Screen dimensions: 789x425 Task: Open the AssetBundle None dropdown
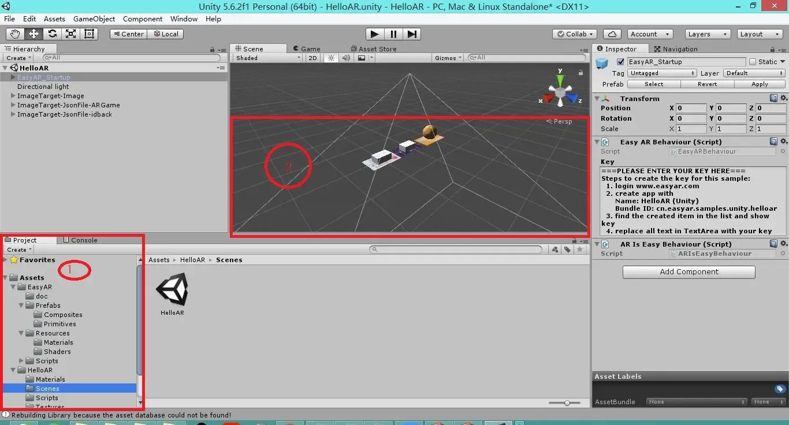[697, 402]
